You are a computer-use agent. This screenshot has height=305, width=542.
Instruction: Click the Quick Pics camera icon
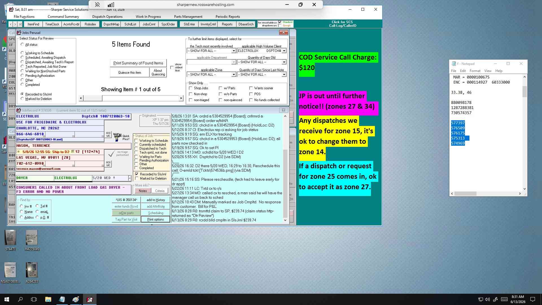click(117, 137)
